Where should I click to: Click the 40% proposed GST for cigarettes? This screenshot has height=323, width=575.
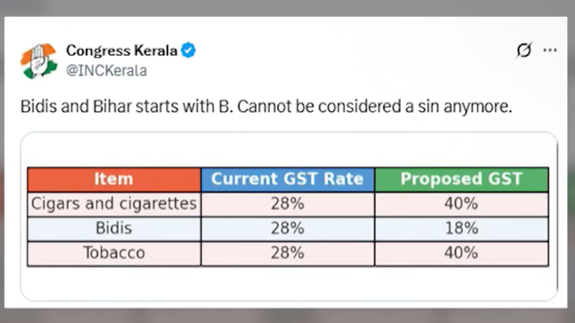click(461, 204)
